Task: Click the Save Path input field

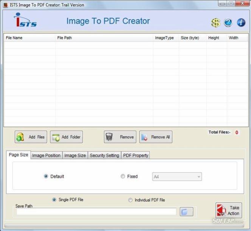Action: [96, 212]
